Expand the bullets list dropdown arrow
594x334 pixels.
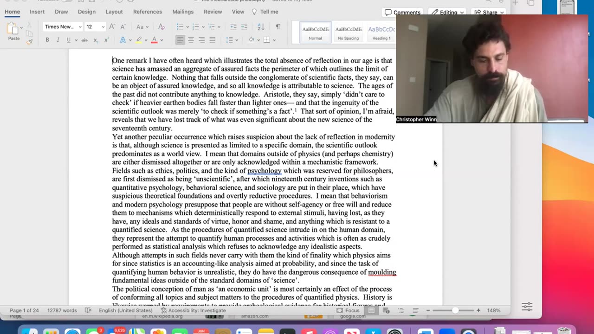click(187, 27)
